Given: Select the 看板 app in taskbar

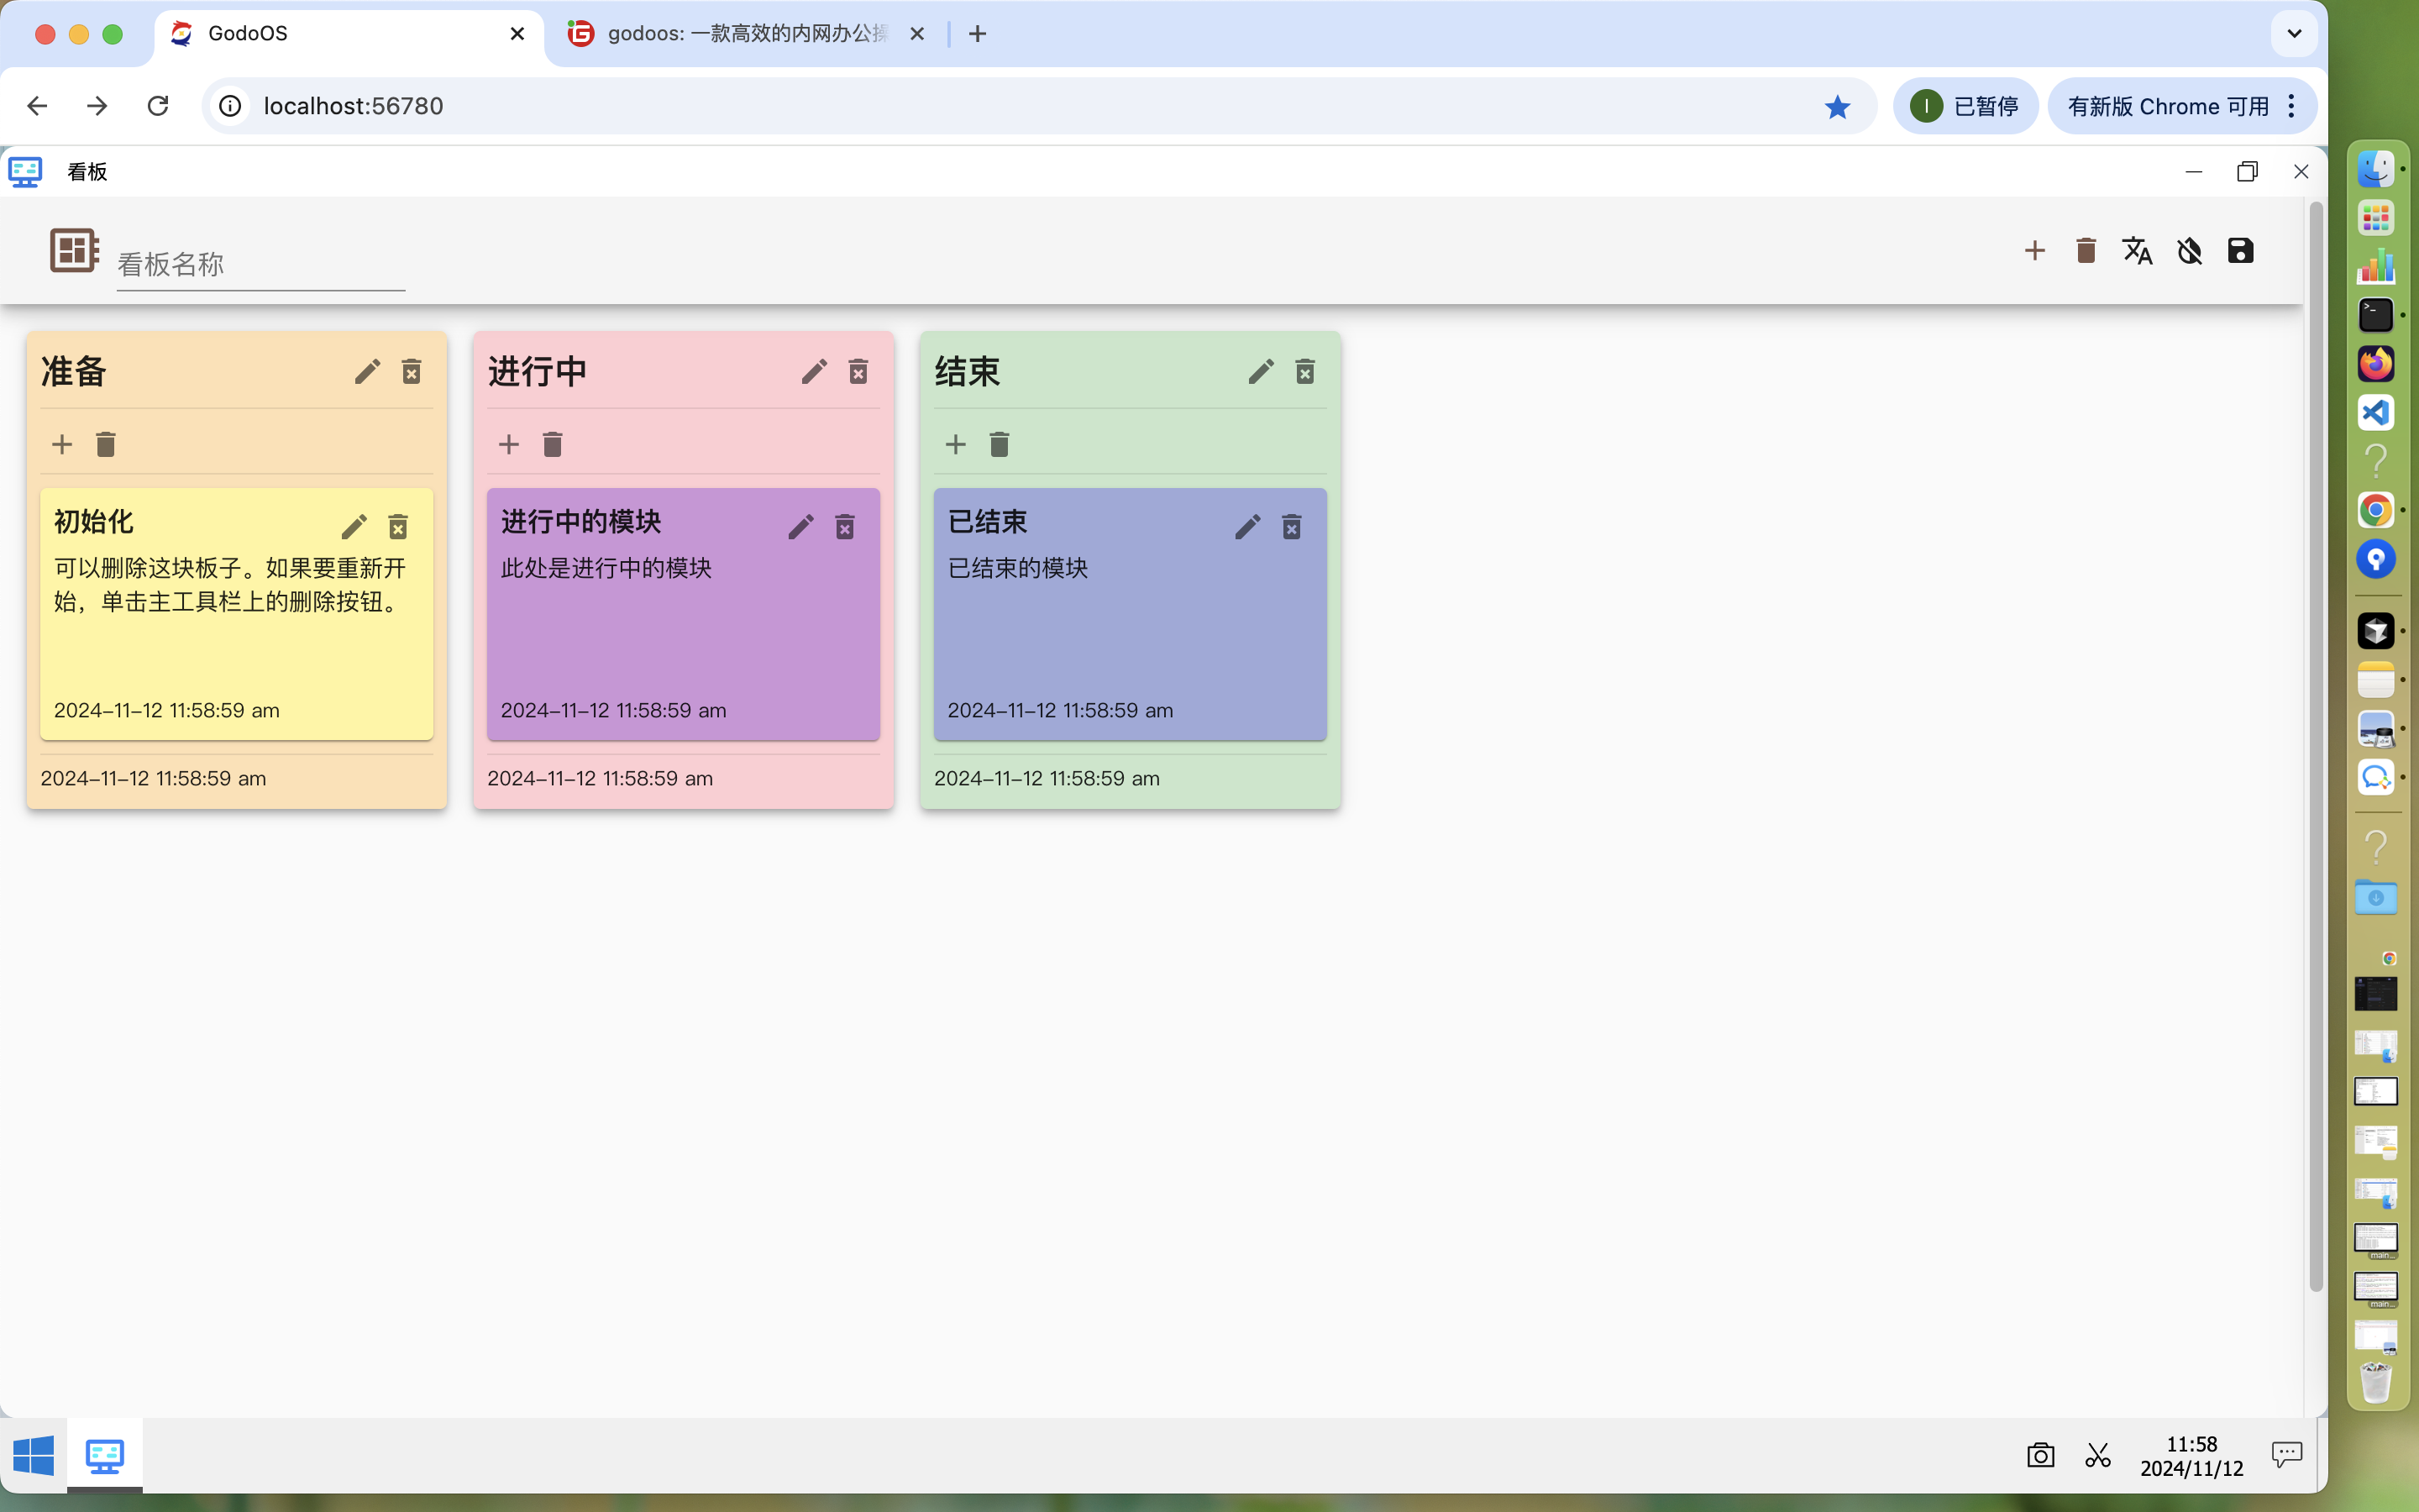Looking at the screenshot, I should pos(105,1455).
